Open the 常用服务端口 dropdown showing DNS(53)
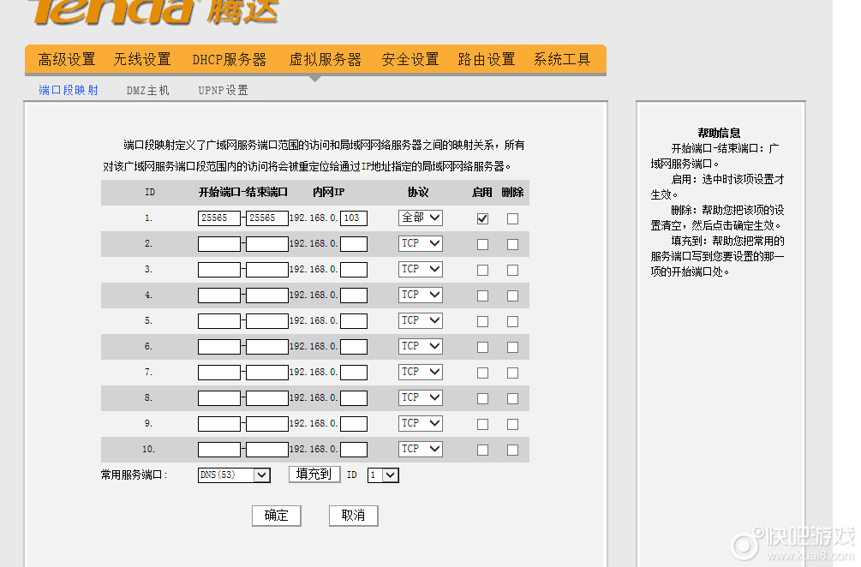Viewport: 861px width, 567px height. point(234,474)
